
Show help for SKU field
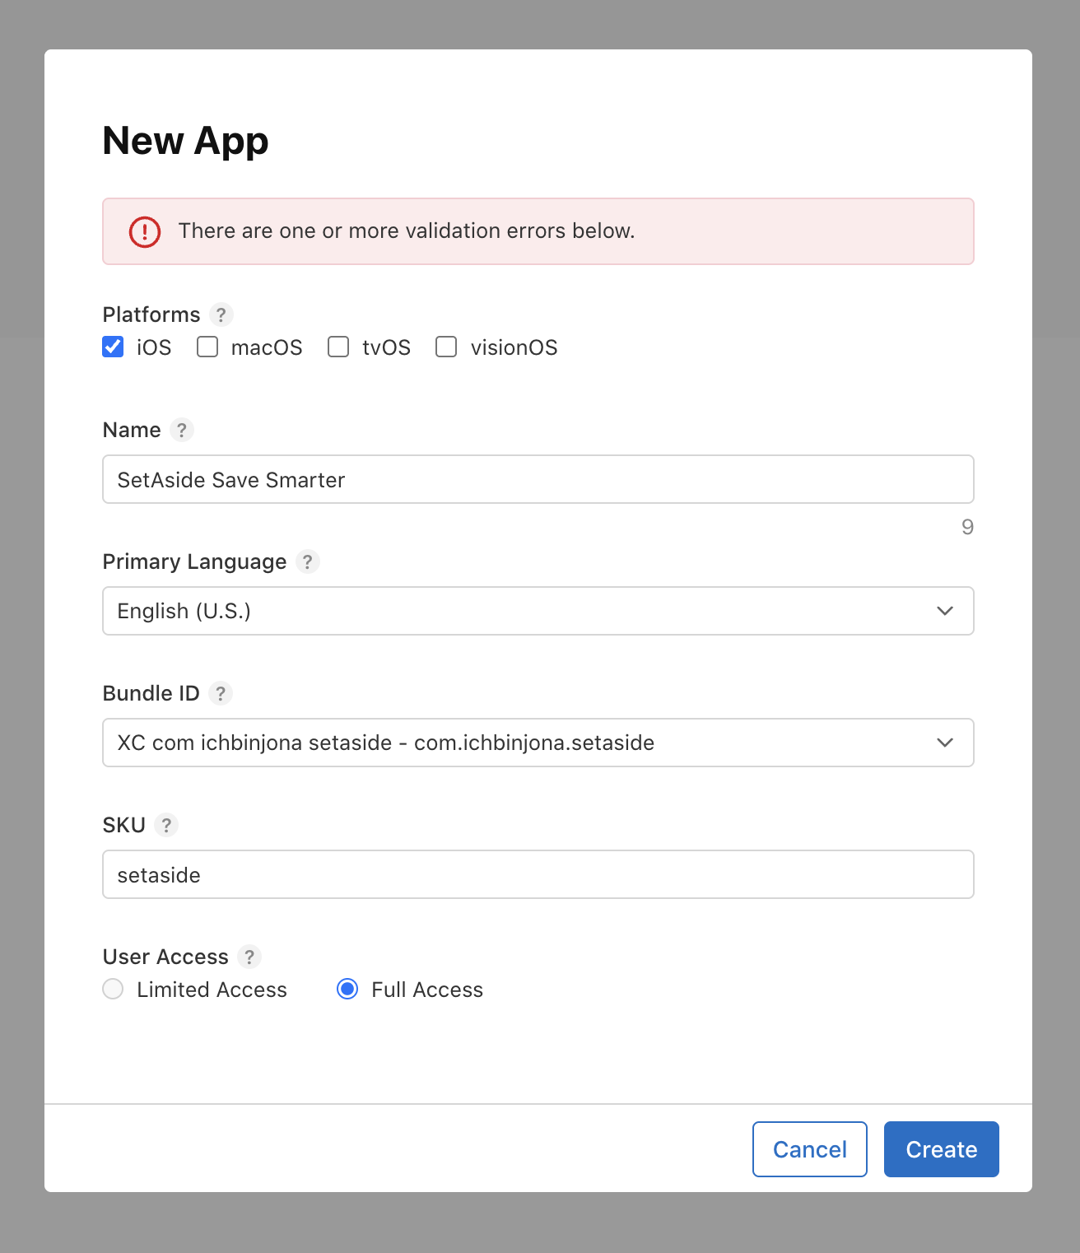[166, 825]
